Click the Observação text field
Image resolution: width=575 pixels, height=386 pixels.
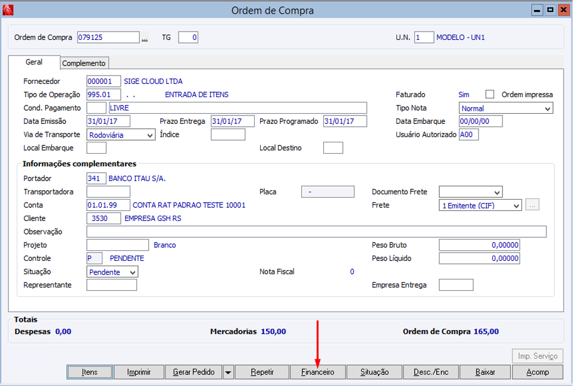click(317, 232)
